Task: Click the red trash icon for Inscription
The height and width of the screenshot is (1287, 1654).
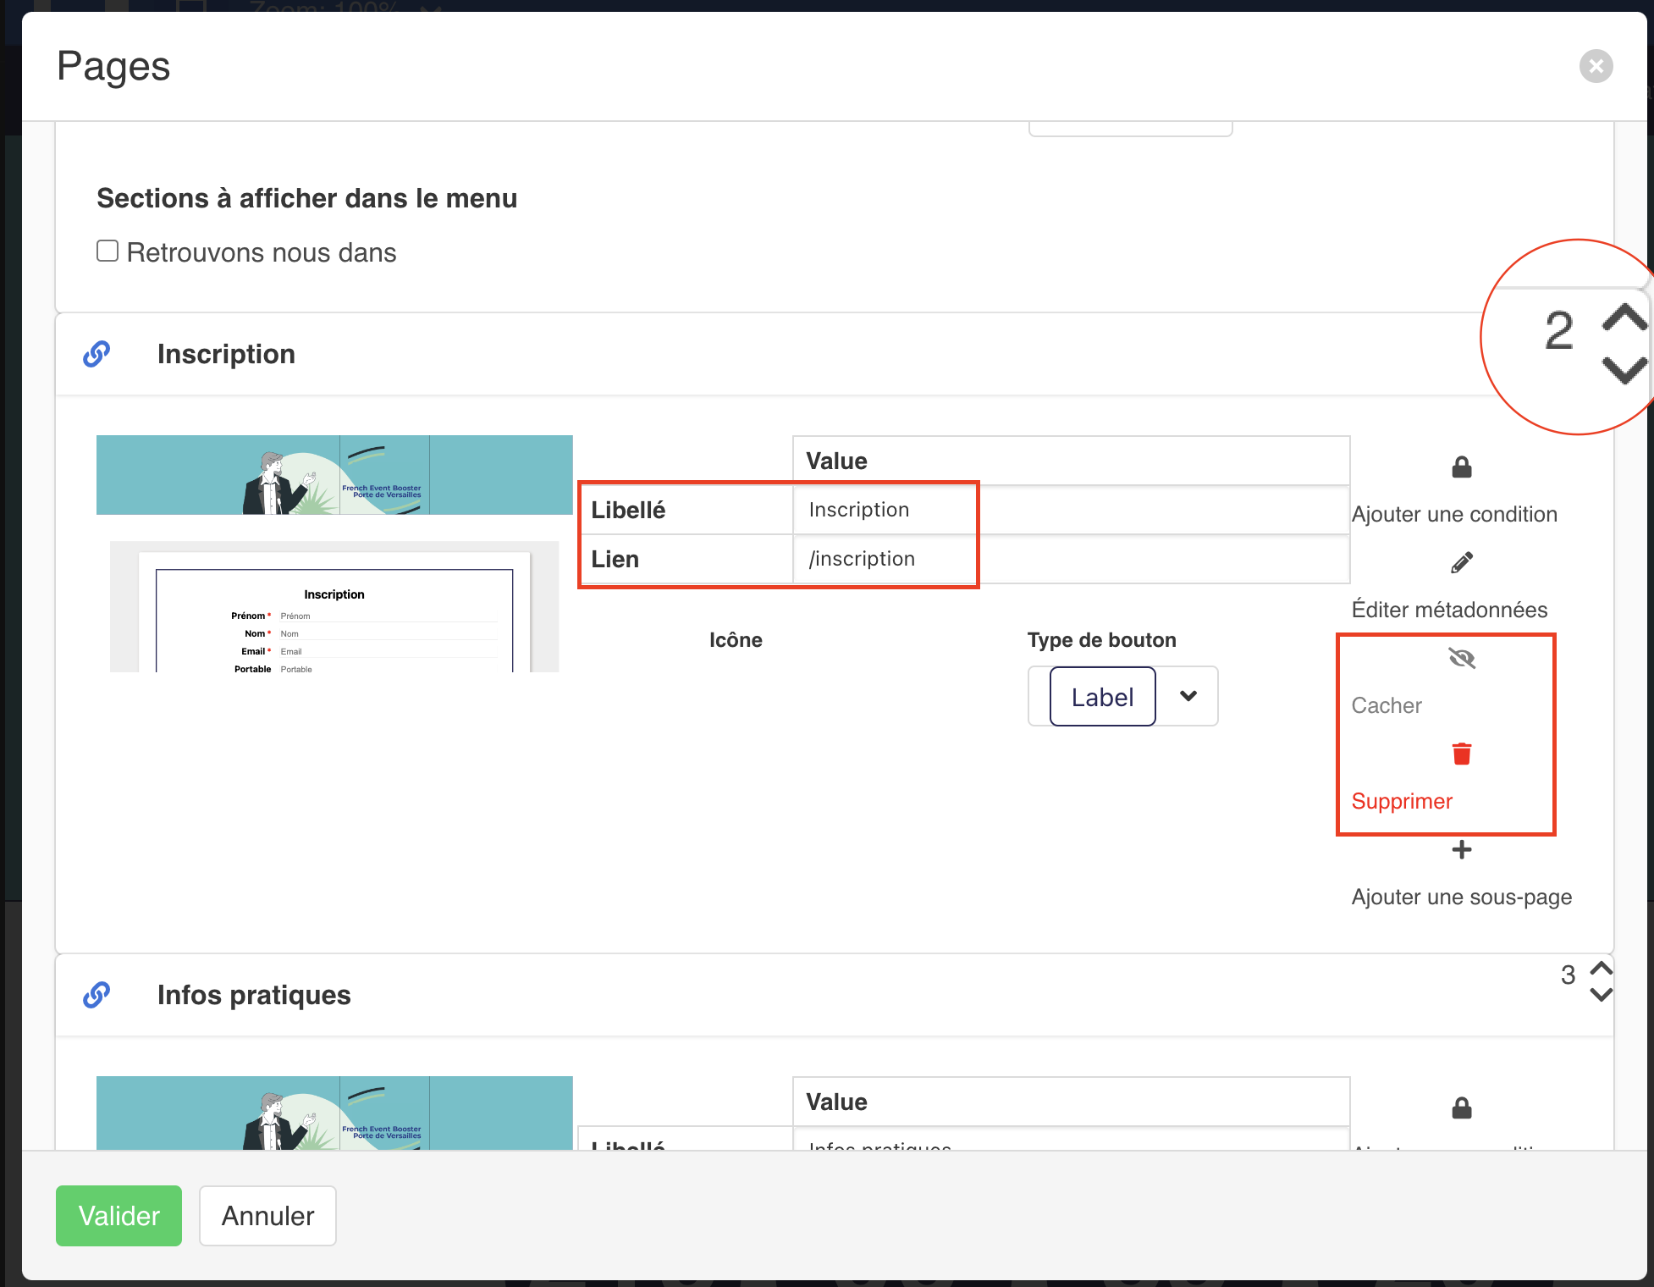Action: pos(1461,754)
